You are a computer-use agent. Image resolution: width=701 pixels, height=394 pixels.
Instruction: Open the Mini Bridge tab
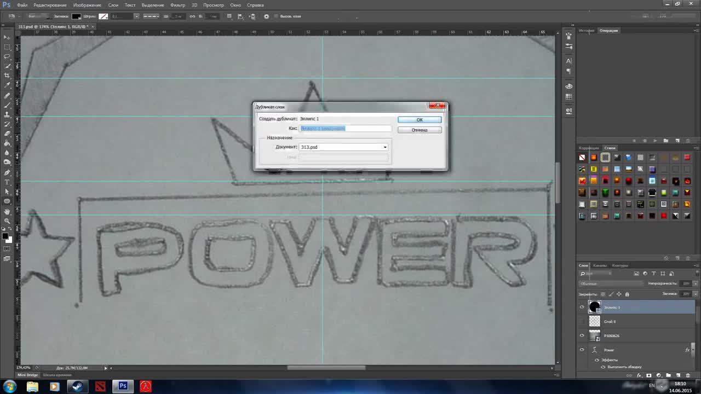(28, 375)
